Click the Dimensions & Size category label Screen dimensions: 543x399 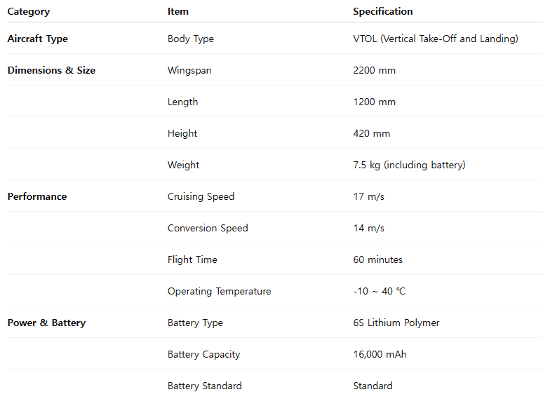(x=51, y=70)
